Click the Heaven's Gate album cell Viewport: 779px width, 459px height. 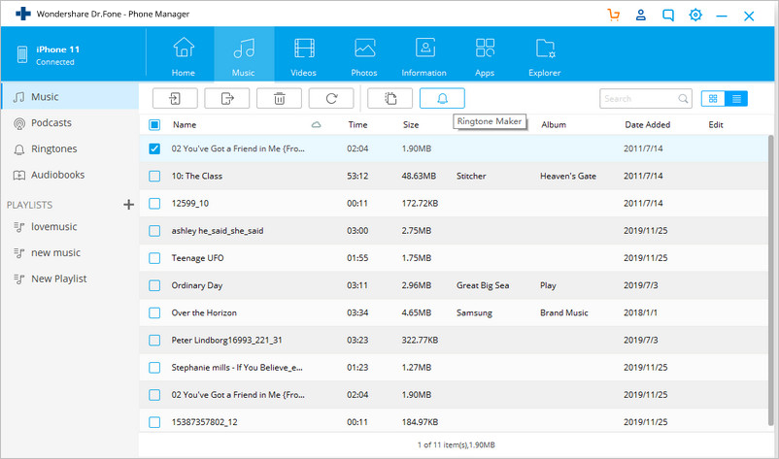pyautogui.click(x=568, y=177)
